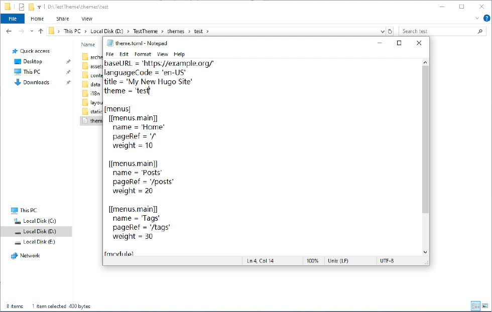Open the View tab in File Explorer
This screenshot has height=312, width=492.
[87, 19]
